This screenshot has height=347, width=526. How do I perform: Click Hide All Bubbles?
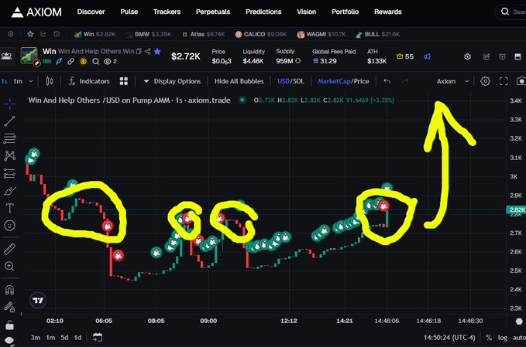[x=239, y=81]
